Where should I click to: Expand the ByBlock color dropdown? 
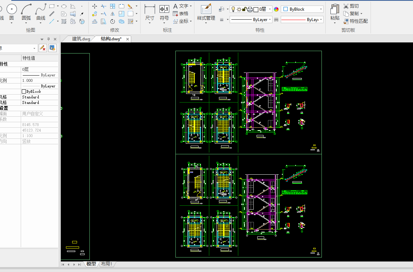321,9
